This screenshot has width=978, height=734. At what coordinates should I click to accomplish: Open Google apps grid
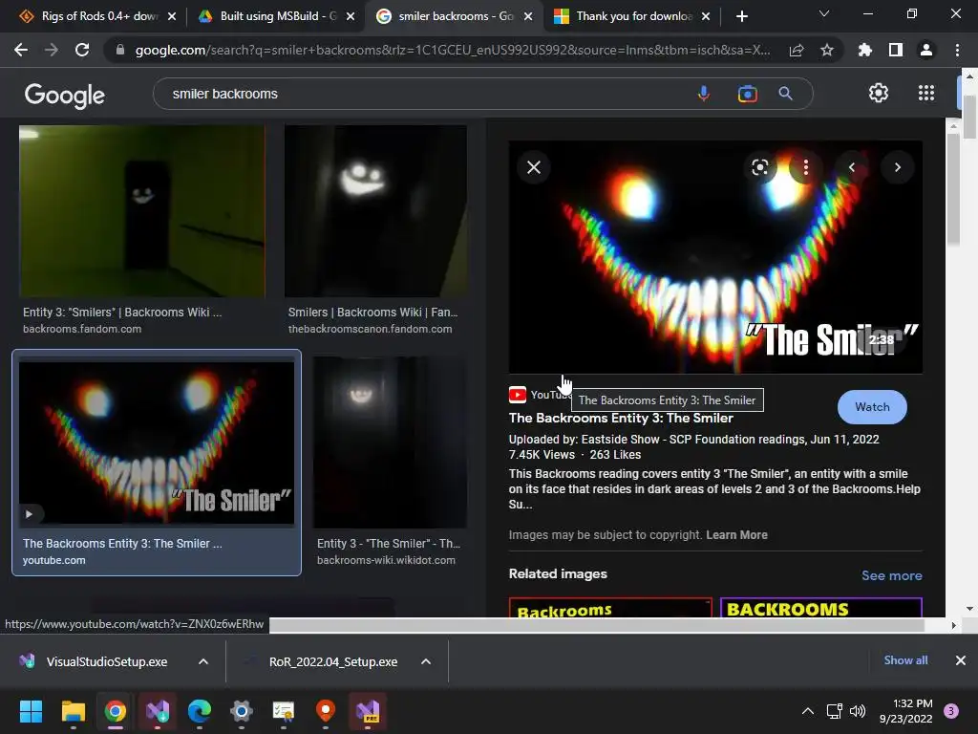[926, 93]
